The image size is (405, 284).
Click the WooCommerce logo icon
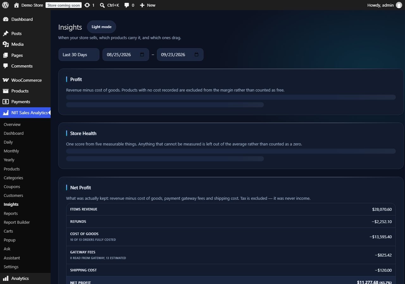point(6,80)
